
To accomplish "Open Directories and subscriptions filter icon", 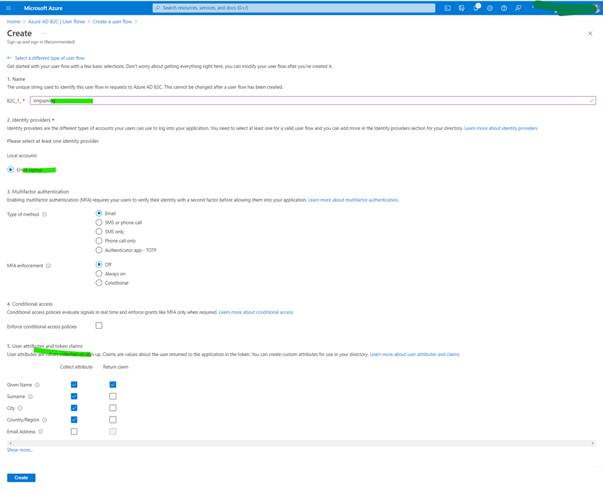I will pyautogui.click(x=461, y=8).
